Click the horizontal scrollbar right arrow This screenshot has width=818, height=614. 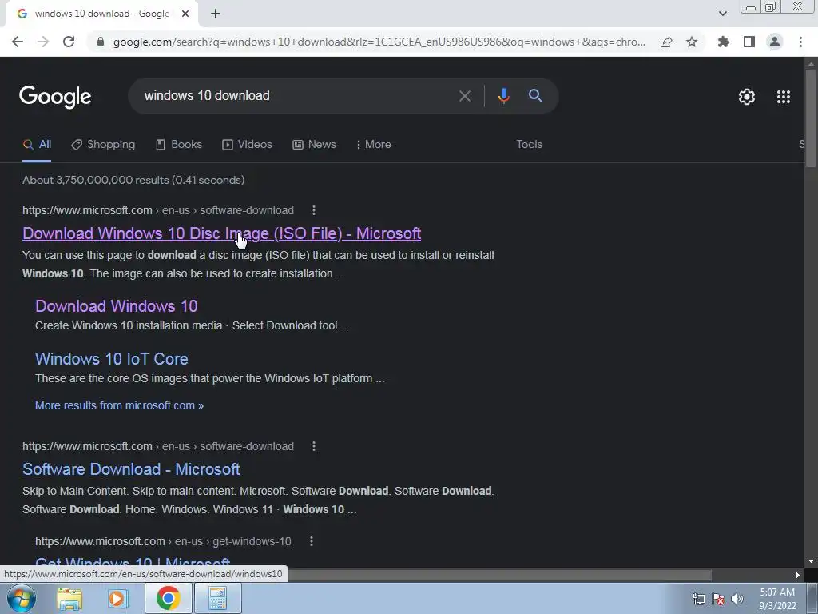(x=798, y=575)
